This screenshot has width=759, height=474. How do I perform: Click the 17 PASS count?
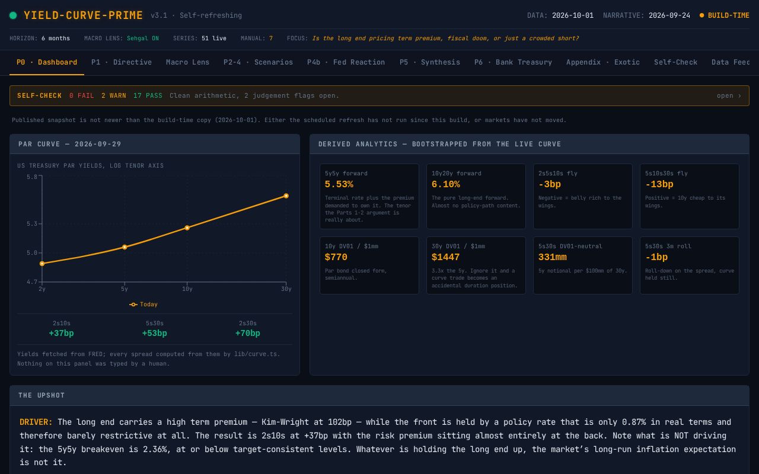pyautogui.click(x=148, y=95)
